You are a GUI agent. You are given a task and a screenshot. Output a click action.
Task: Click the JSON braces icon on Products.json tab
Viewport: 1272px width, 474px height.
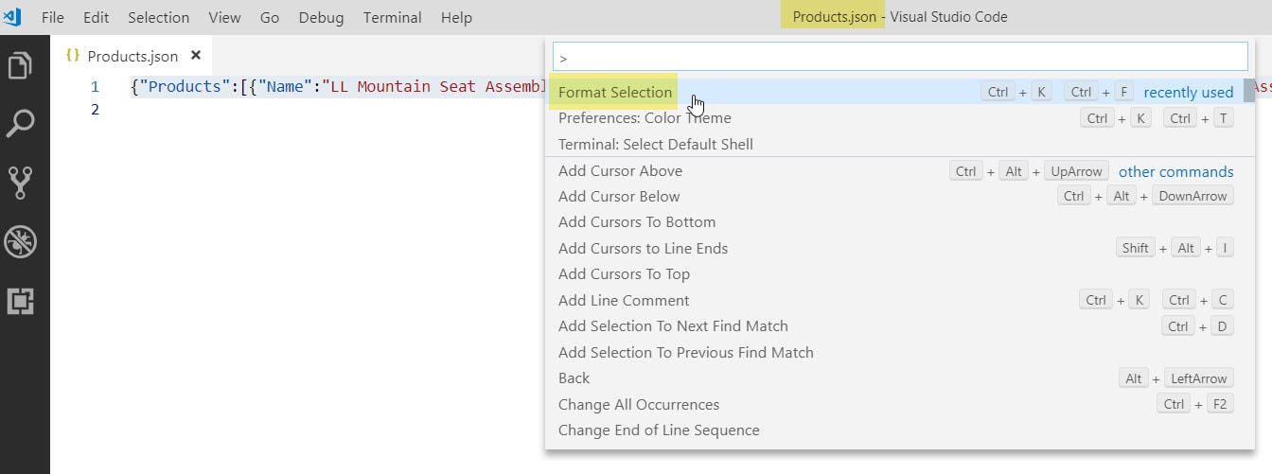tap(72, 56)
